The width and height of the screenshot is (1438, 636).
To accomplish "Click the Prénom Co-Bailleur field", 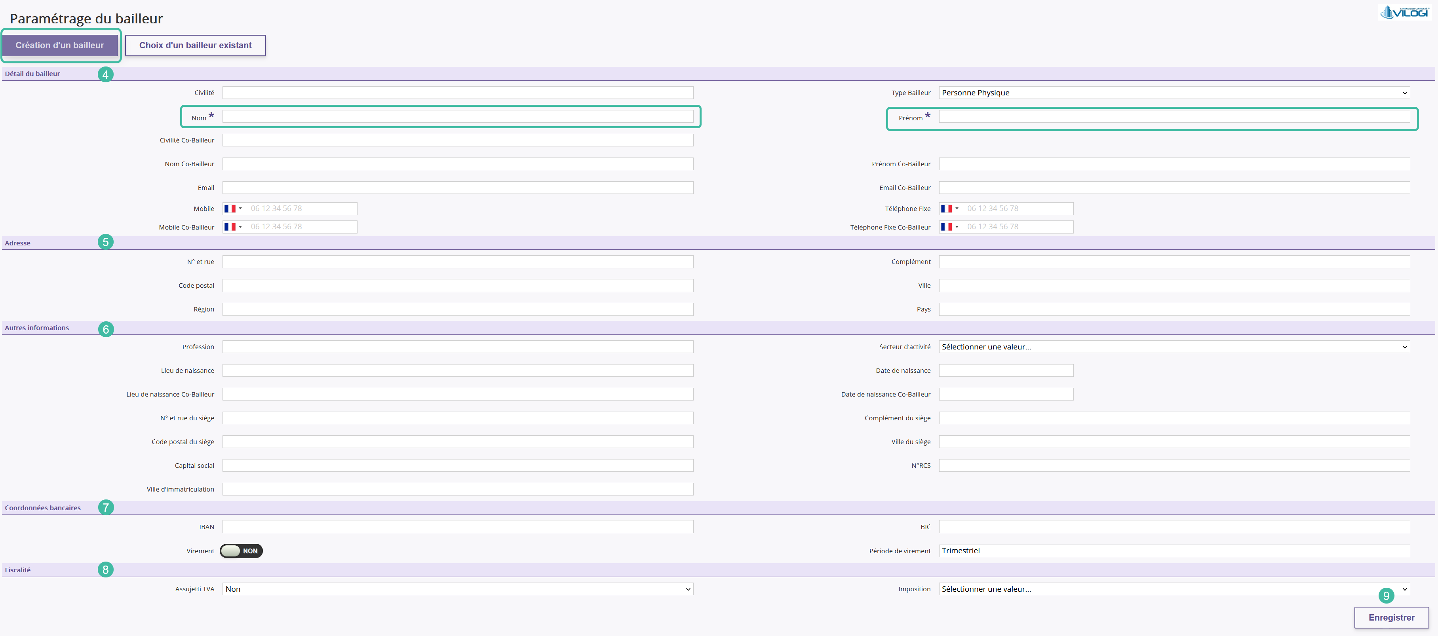I will click(1174, 164).
